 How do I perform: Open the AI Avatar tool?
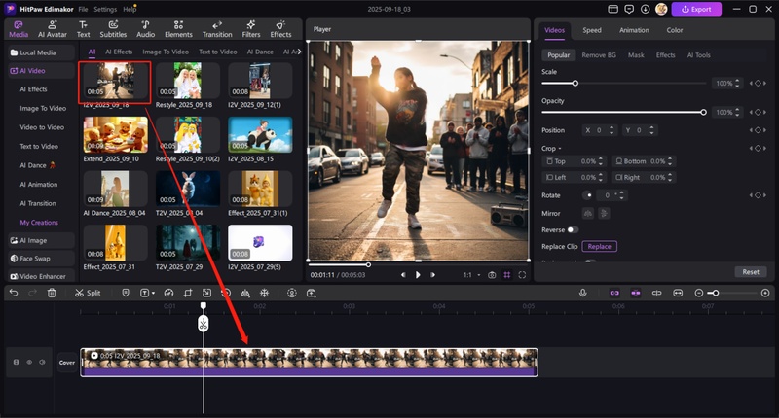(x=53, y=29)
